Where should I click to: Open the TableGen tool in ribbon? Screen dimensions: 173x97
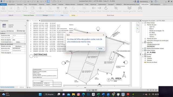click(18, 9)
